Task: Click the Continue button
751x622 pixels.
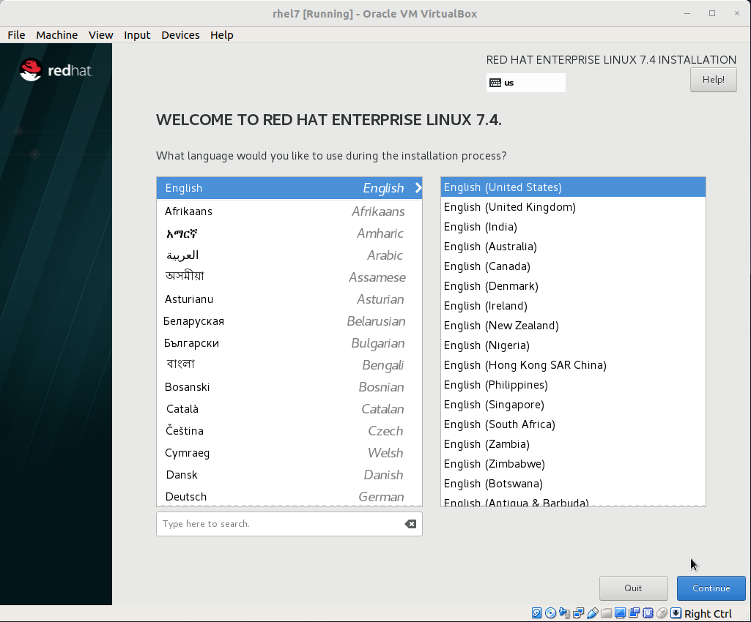Action: pos(711,588)
